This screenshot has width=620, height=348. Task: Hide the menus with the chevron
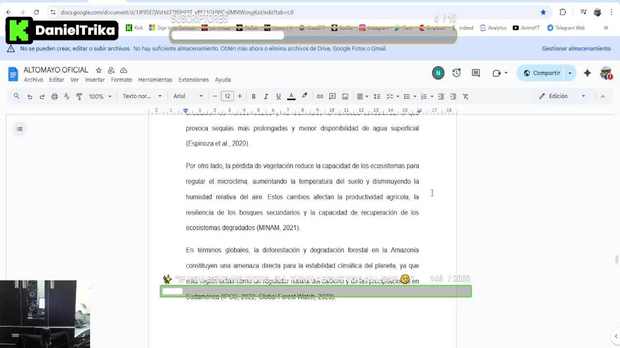[x=603, y=96]
